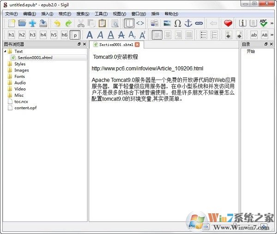Screen dimensions: 277x234
Task: Open the 编辑(E) menu
Action: [x=30, y=14]
